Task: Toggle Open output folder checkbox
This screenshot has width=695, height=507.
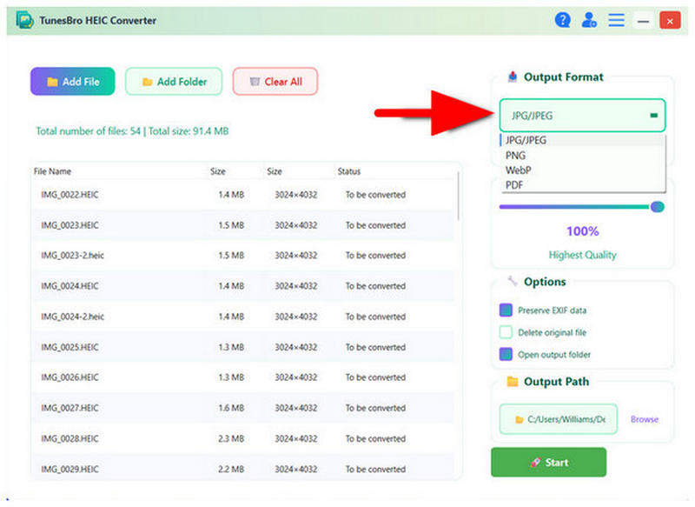Action: click(506, 355)
